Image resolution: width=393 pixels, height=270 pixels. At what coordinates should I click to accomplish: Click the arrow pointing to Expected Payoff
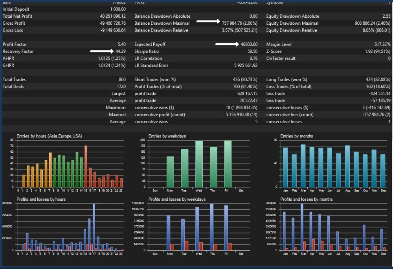227,44
